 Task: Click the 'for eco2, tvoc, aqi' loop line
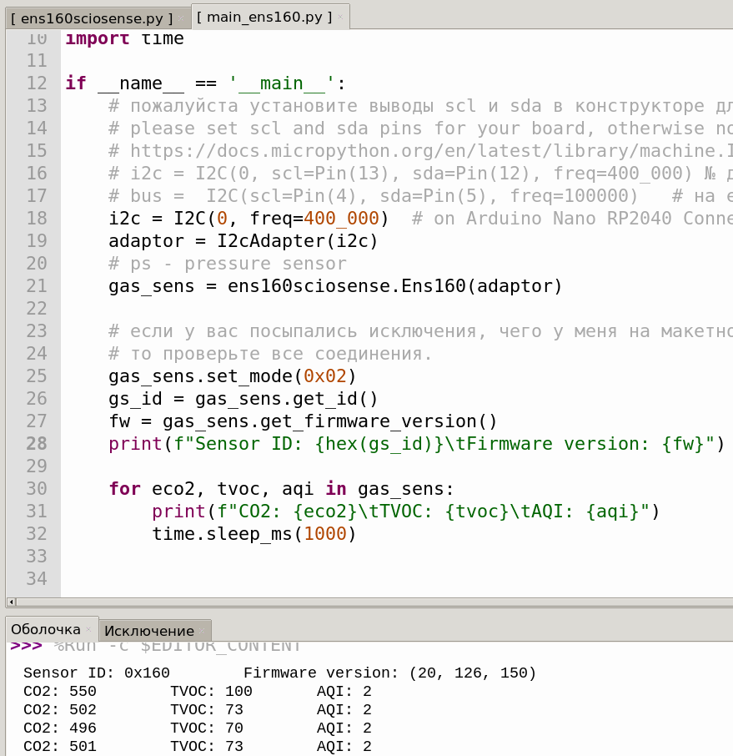281,488
